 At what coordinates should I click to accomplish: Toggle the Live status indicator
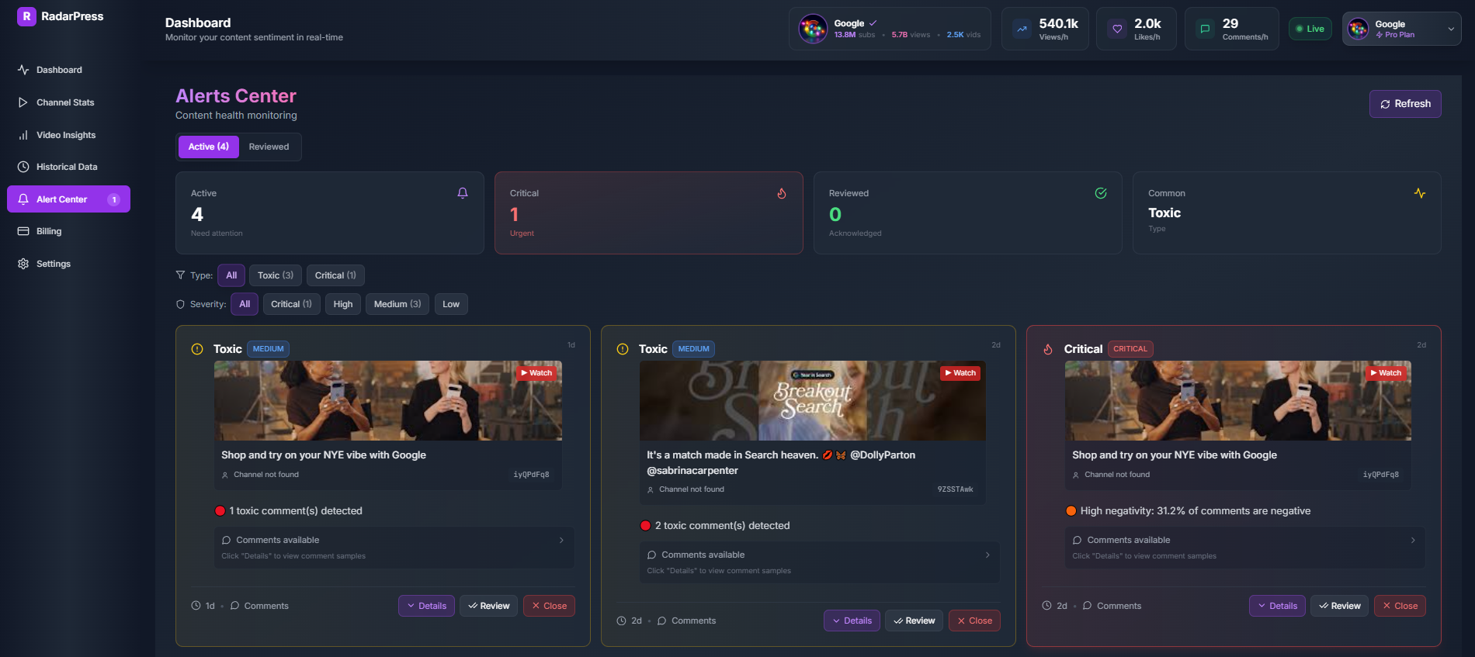coord(1310,29)
